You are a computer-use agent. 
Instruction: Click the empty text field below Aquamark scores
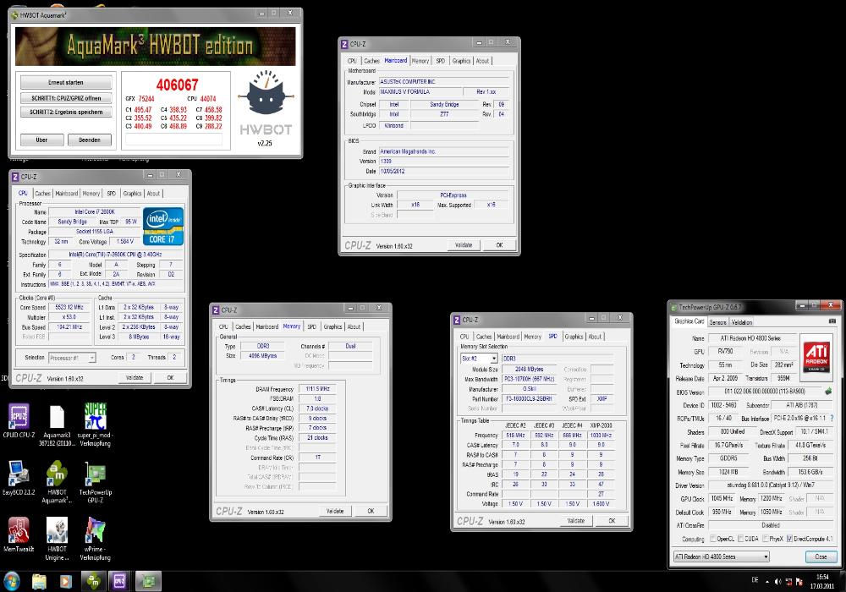pyautogui.click(x=173, y=140)
